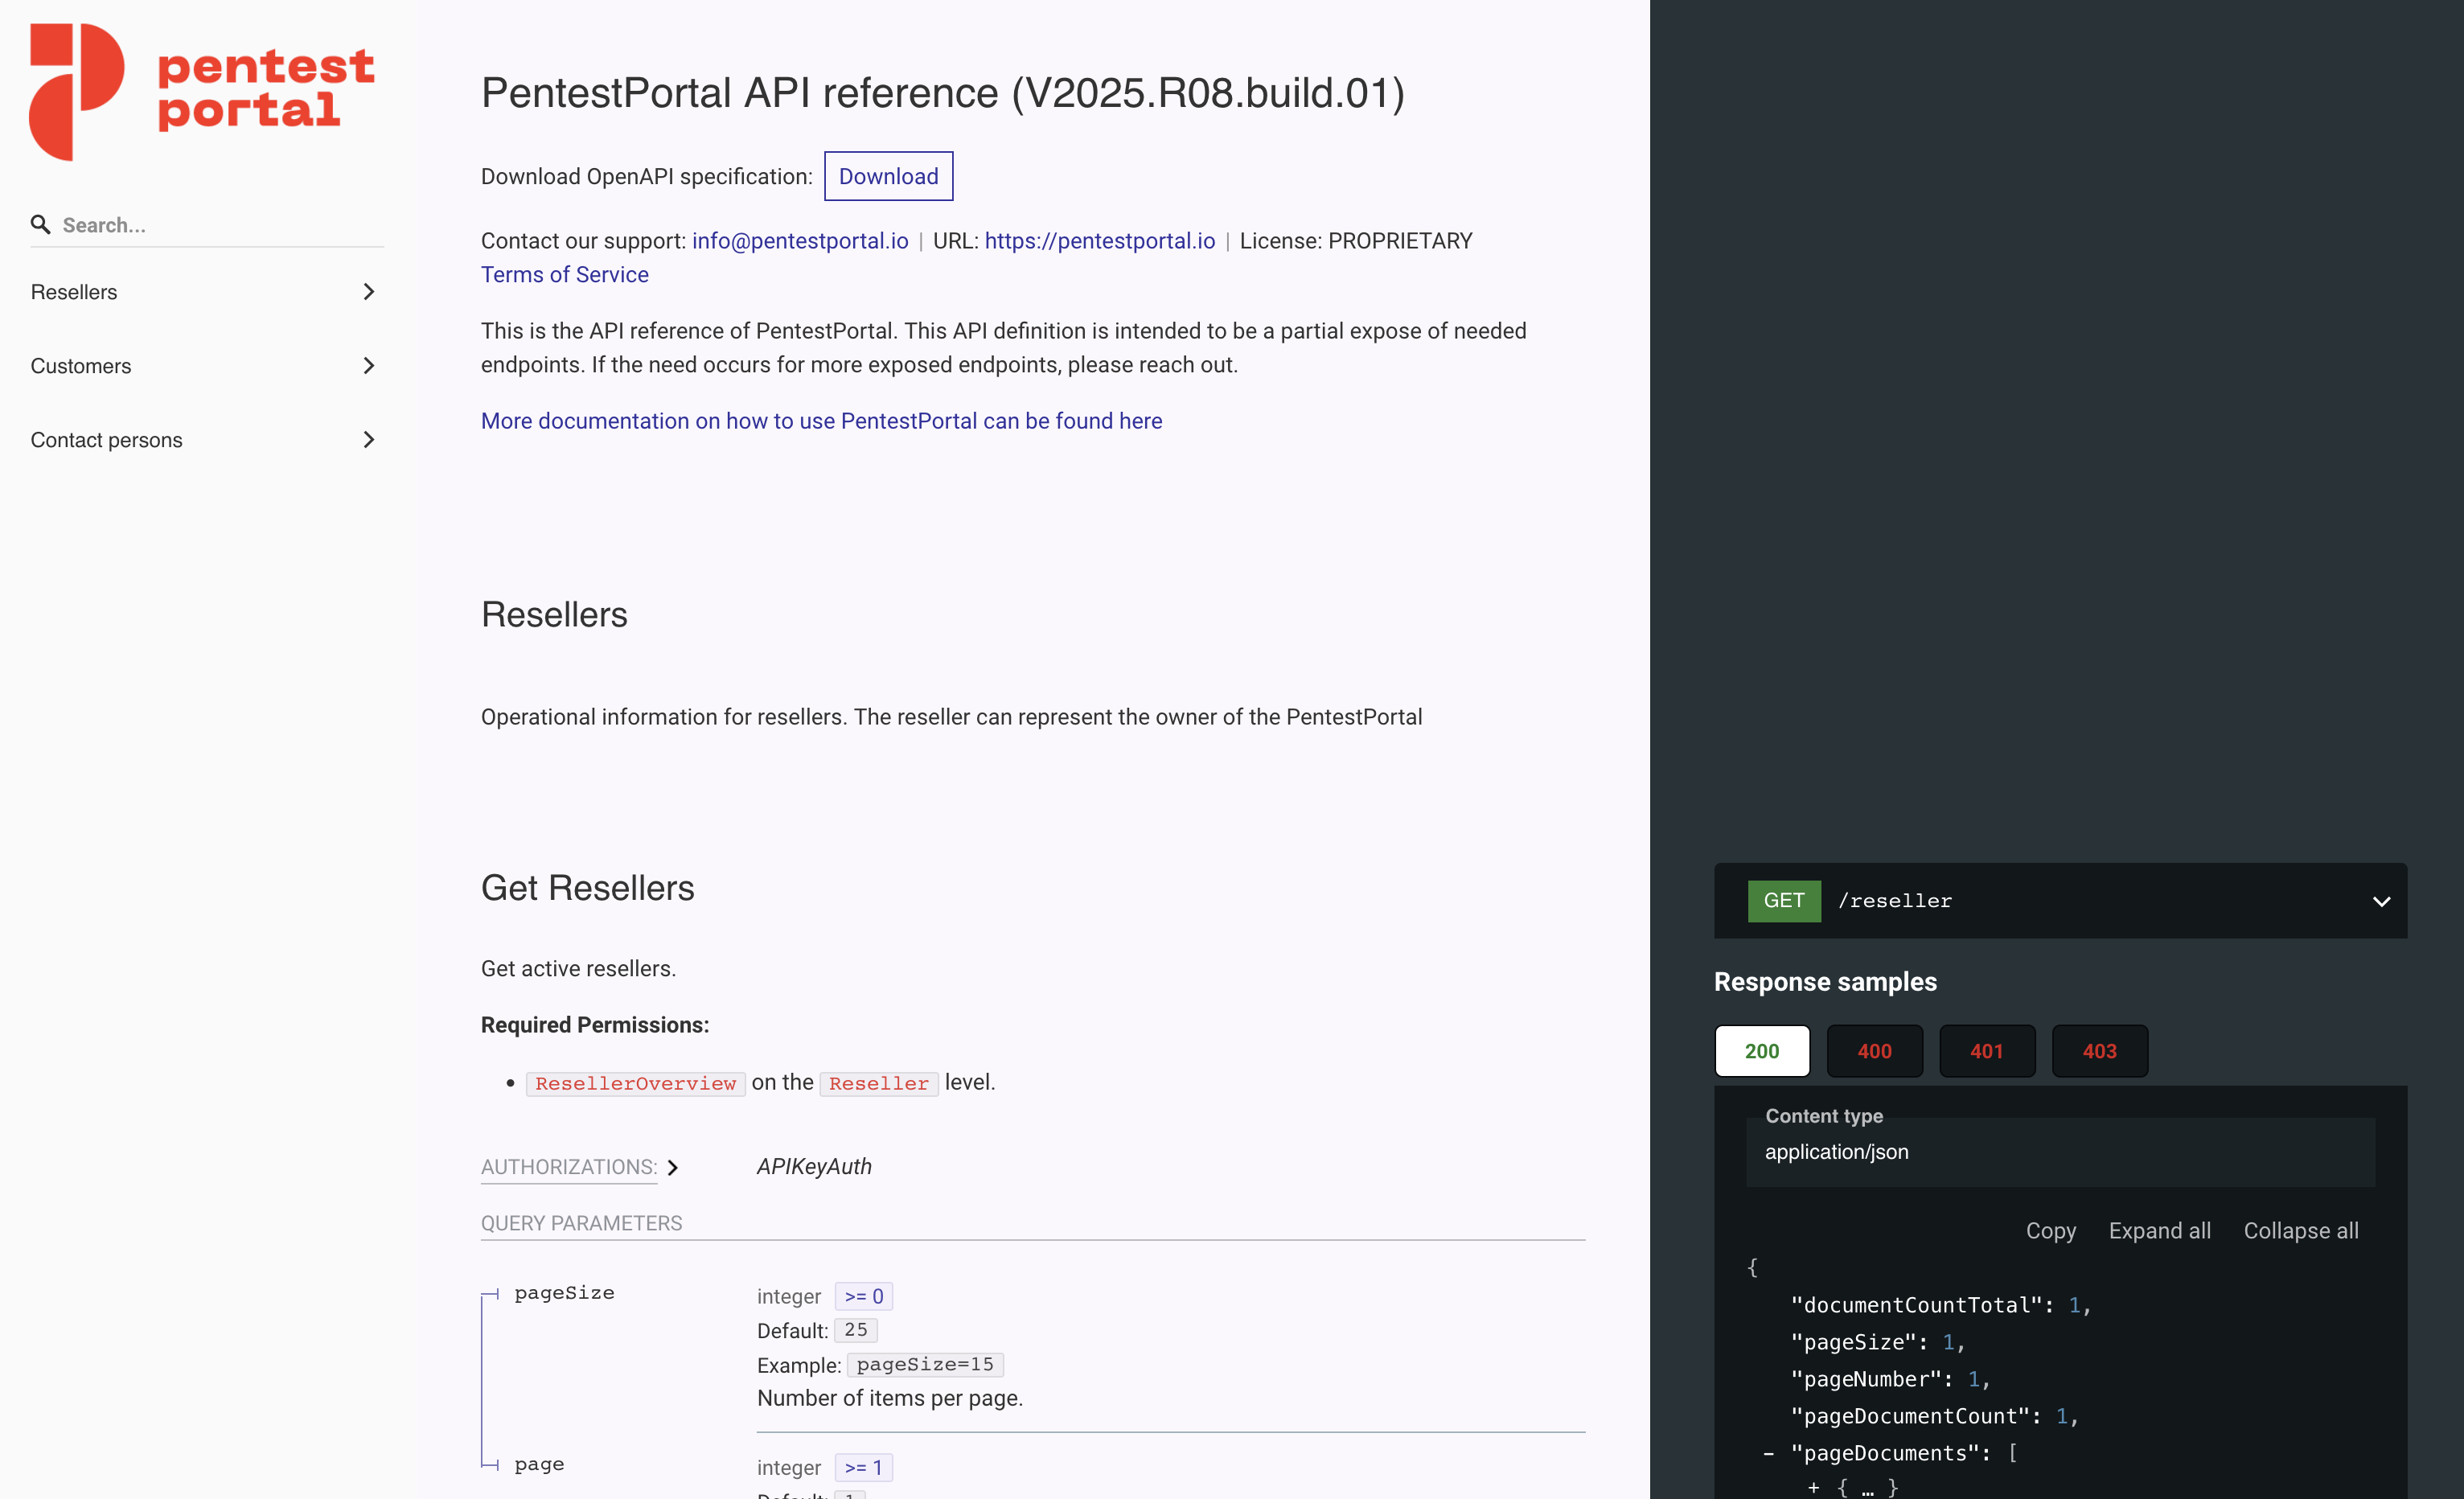Click the pageSize=15 example value
This screenshot has width=2464, height=1499.
(925, 1365)
